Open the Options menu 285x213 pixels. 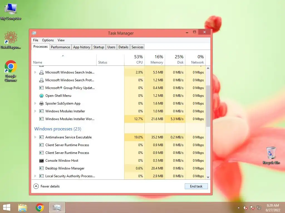48,40
